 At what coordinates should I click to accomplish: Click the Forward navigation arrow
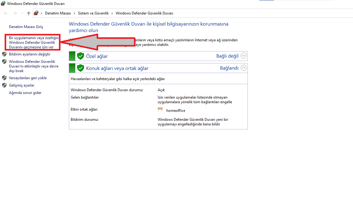point(15,13)
